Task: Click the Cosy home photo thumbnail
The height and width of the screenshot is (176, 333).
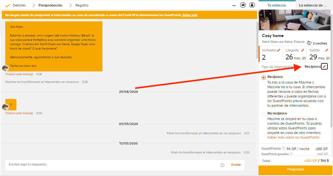Action: tap(294, 20)
